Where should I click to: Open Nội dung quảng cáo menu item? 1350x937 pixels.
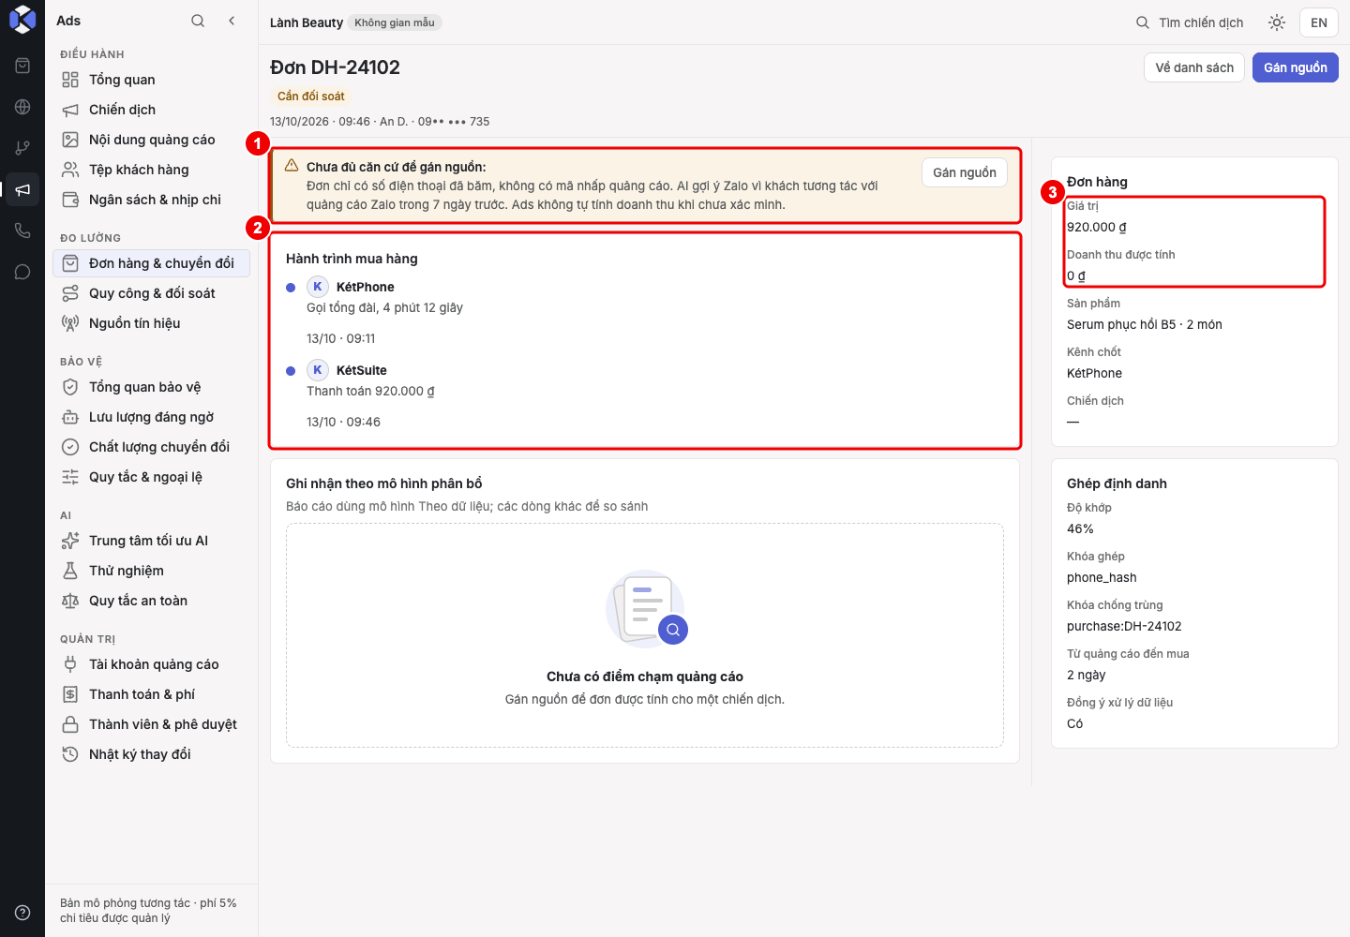[151, 140]
